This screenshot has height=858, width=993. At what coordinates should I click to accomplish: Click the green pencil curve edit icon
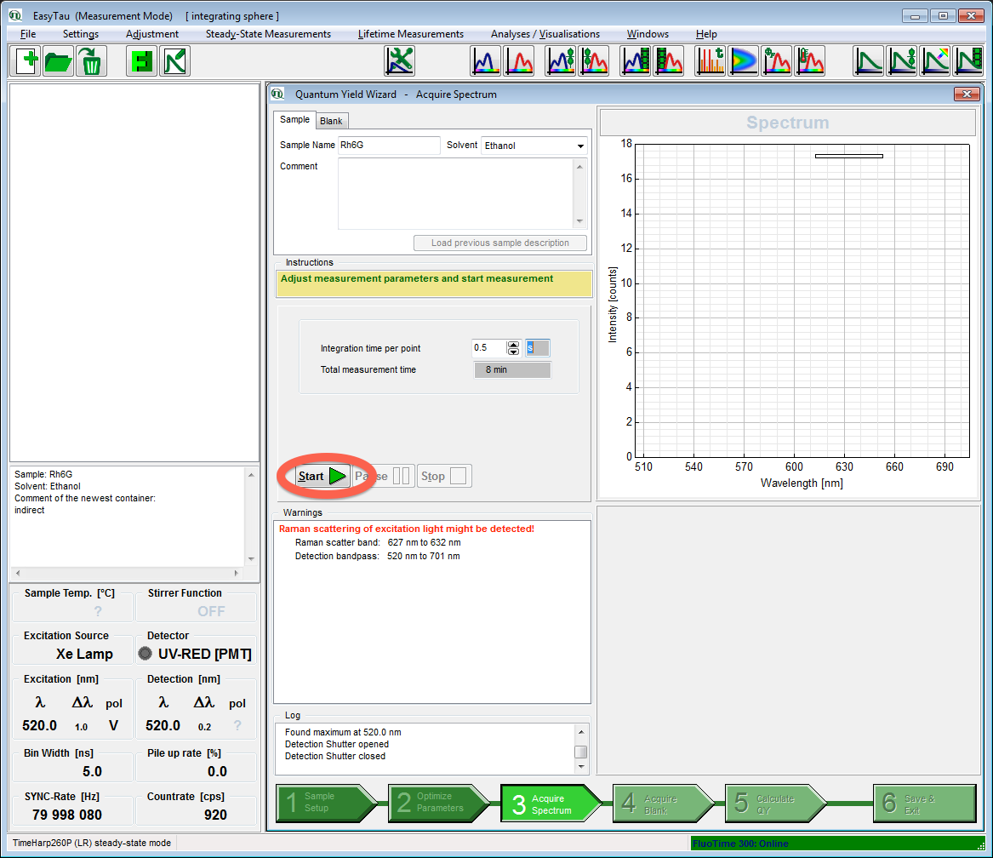(174, 61)
